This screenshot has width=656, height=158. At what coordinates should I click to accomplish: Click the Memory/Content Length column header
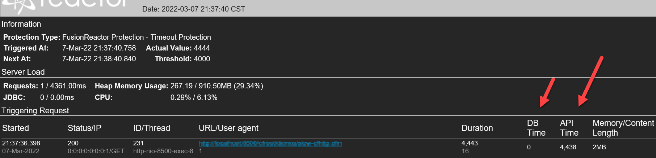623,128
